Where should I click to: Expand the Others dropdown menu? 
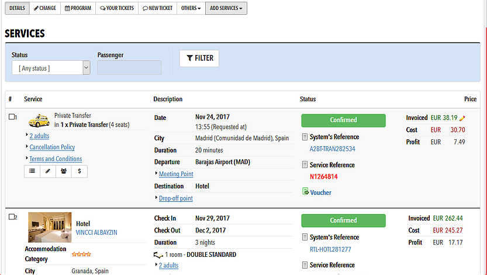[191, 8]
